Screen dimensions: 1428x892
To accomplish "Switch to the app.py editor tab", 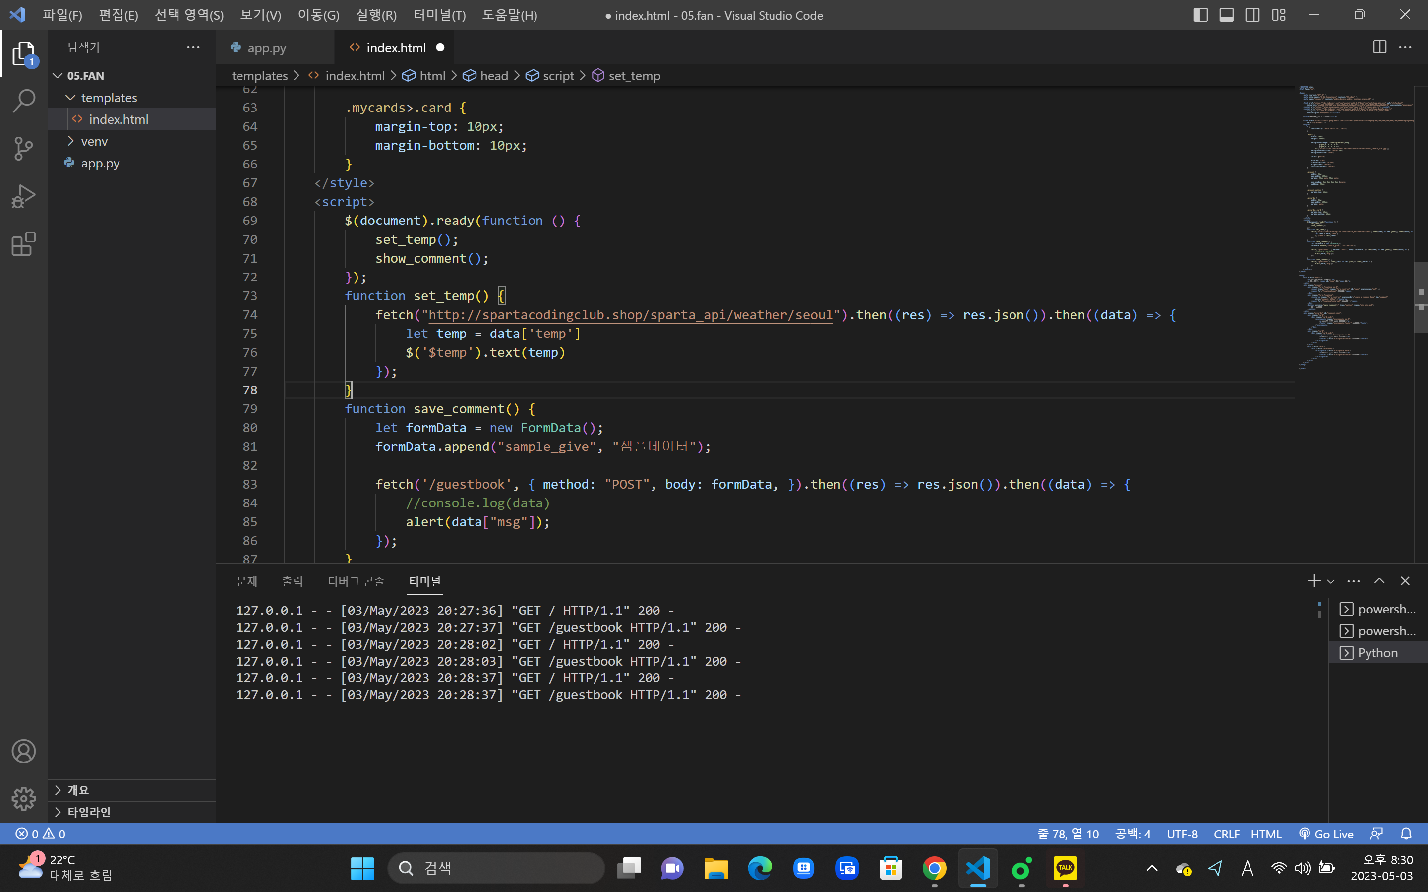I will click(275, 47).
